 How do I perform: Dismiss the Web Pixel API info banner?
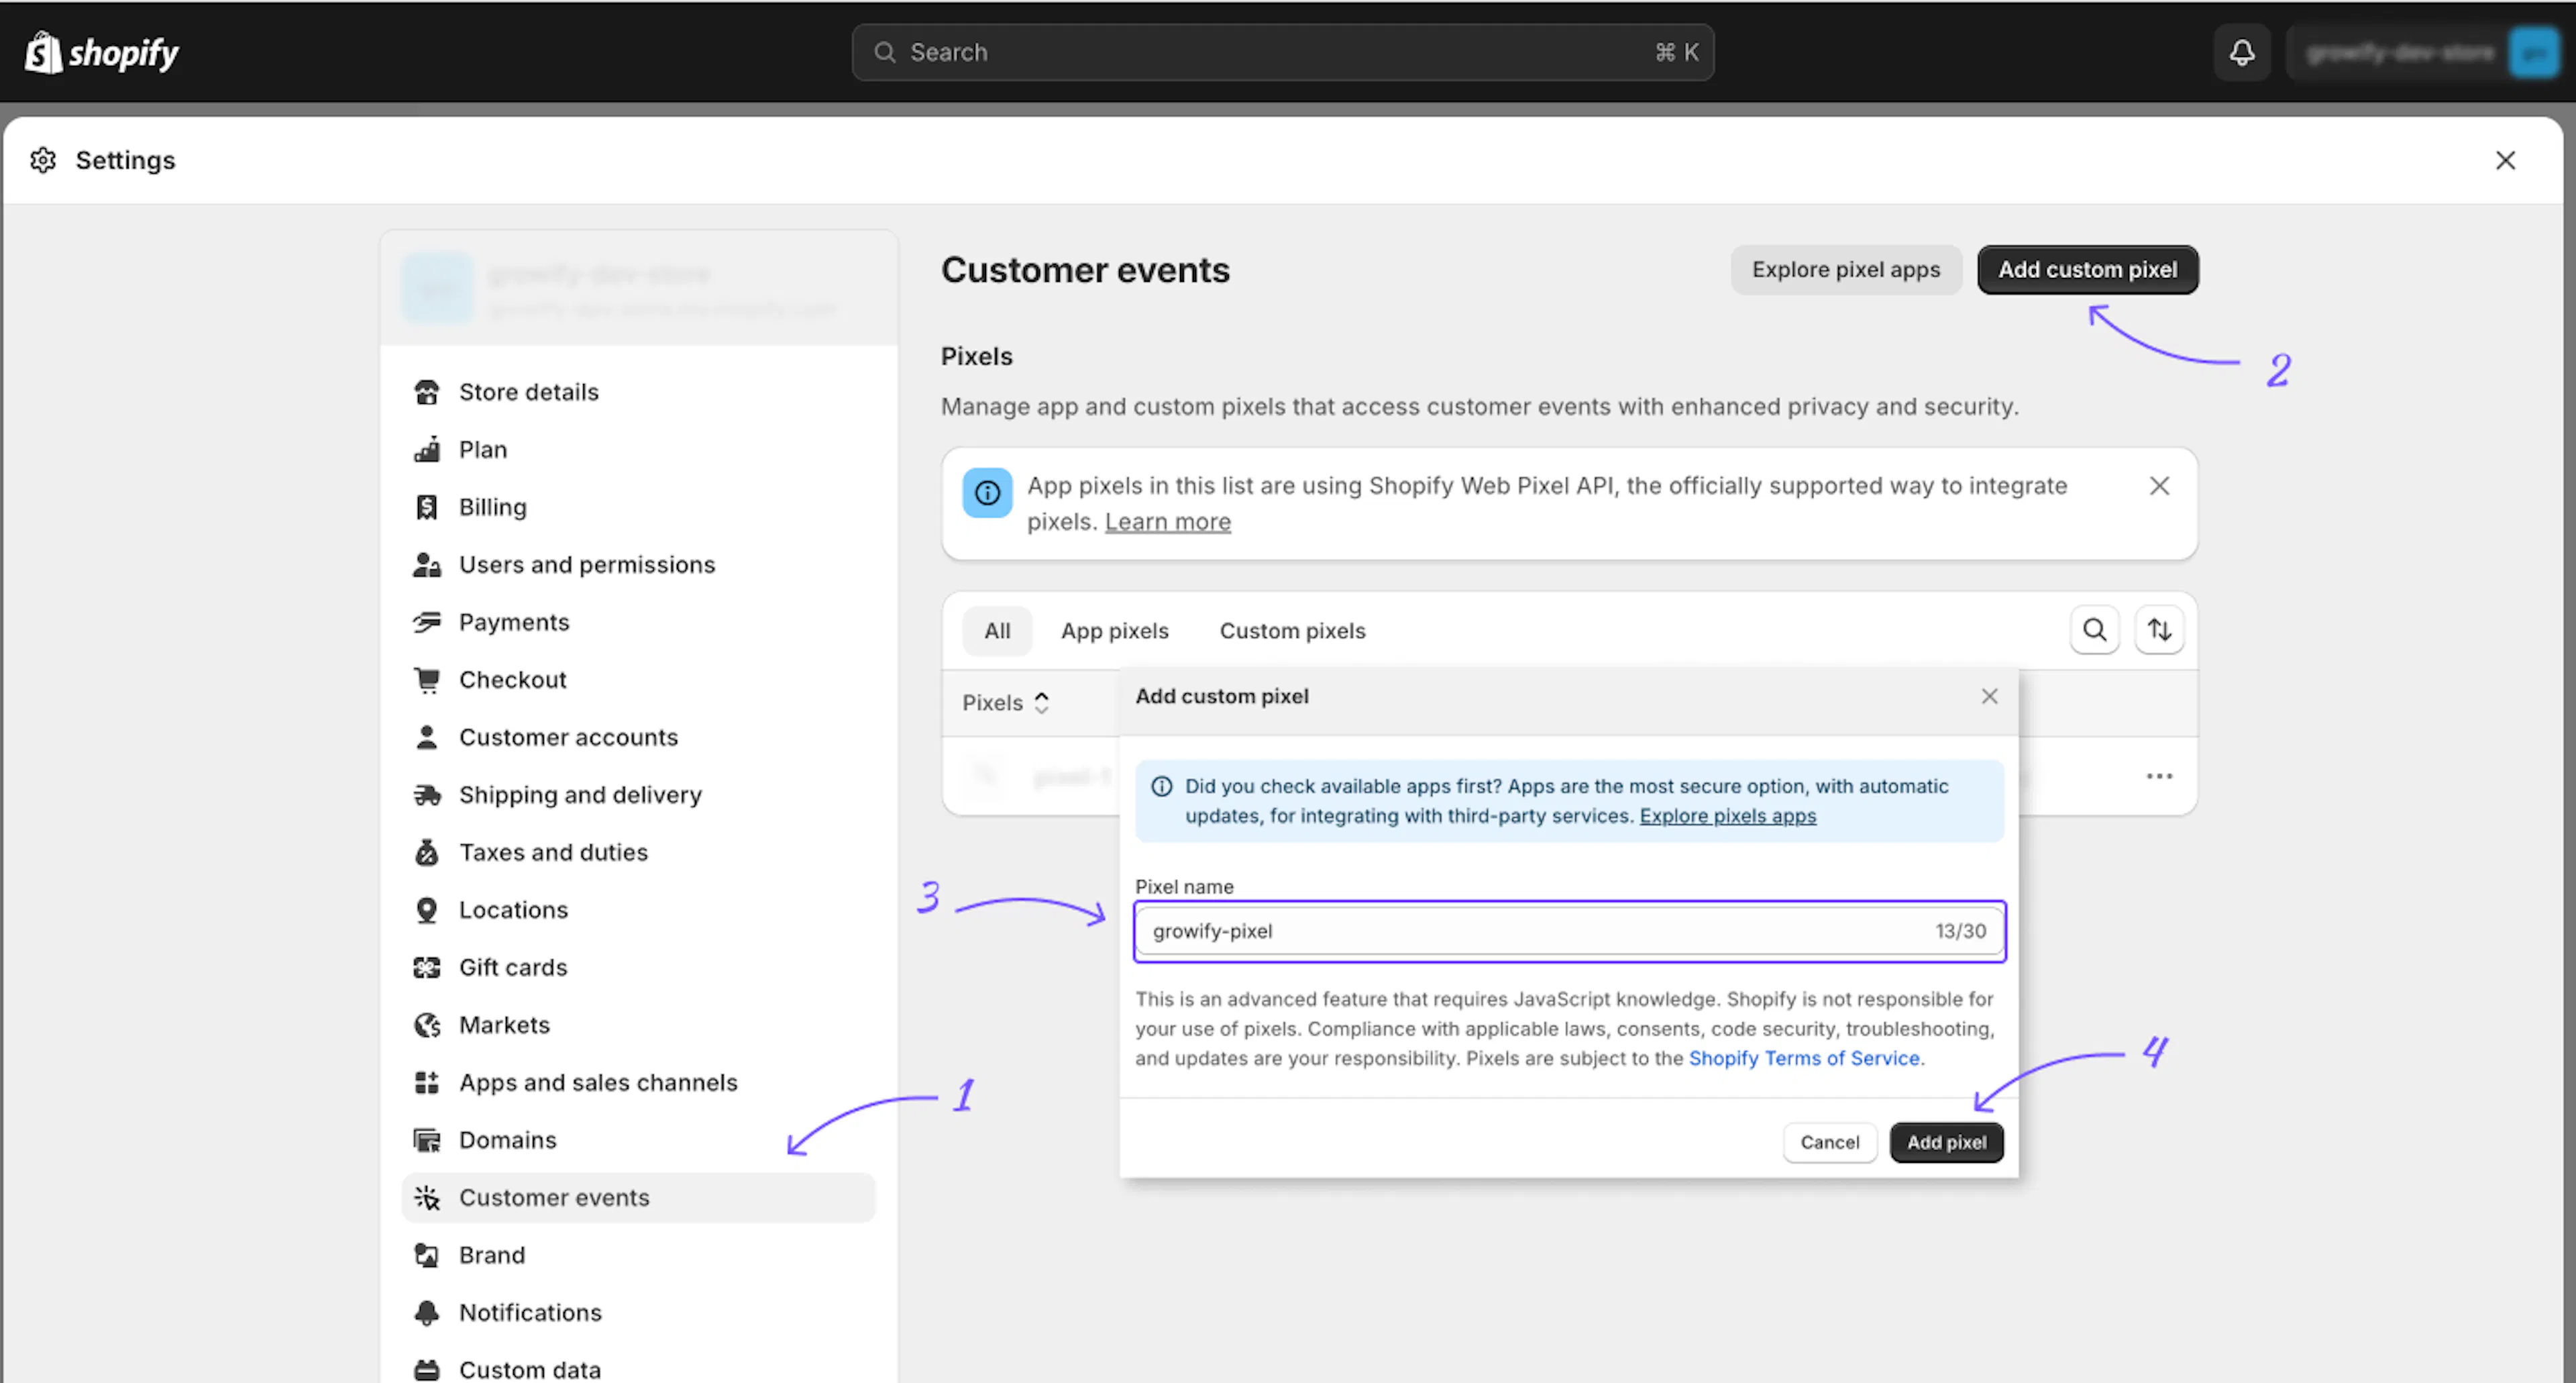(x=2159, y=486)
